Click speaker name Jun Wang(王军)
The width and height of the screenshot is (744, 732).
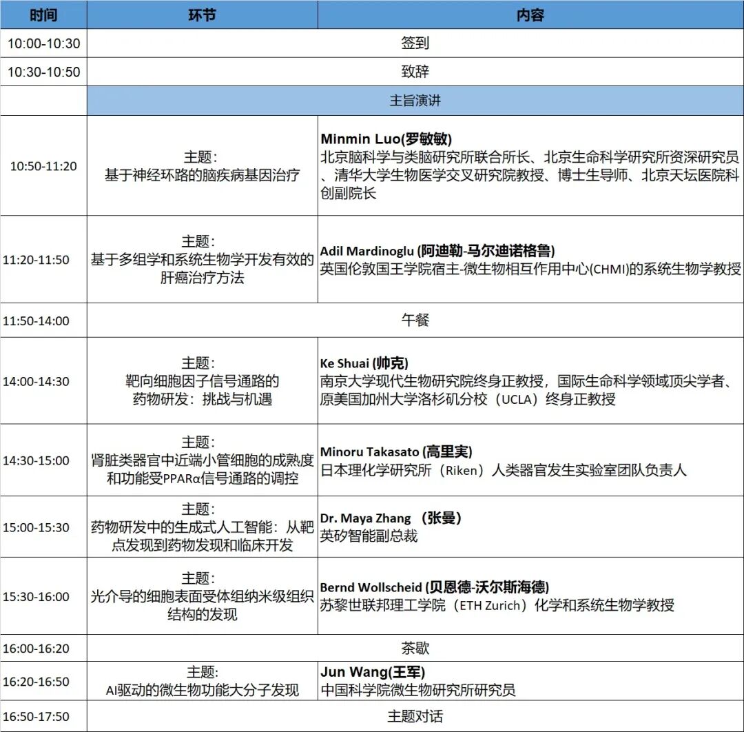[373, 672]
